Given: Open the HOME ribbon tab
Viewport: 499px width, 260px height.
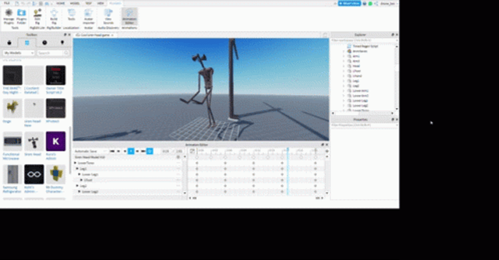Looking at the screenshot, I should (60, 4).
